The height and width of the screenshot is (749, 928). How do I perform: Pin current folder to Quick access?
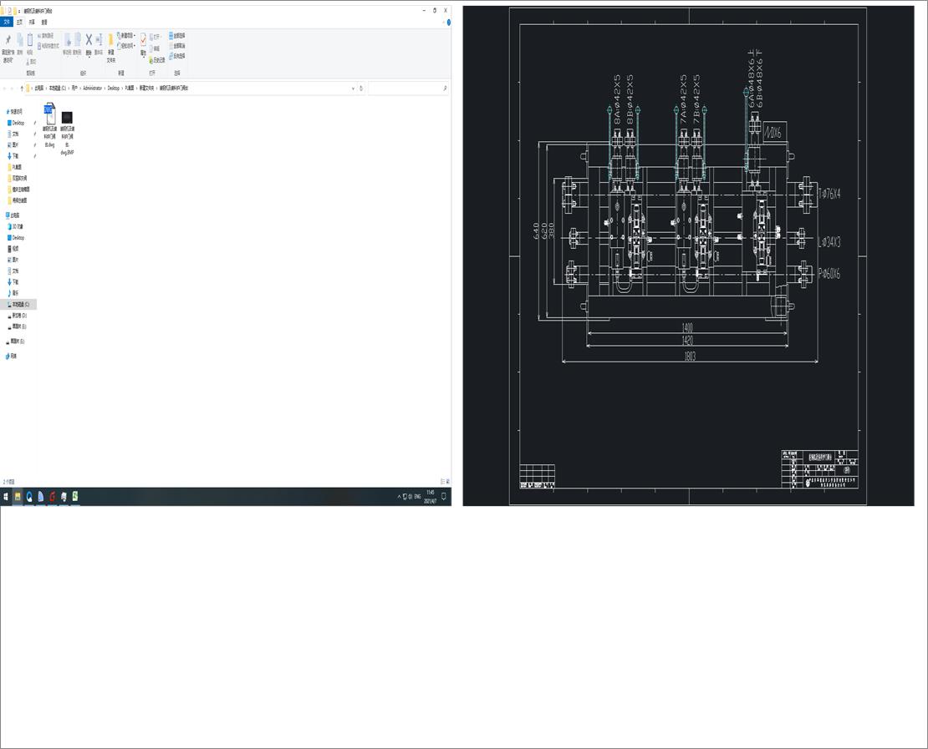point(8,40)
